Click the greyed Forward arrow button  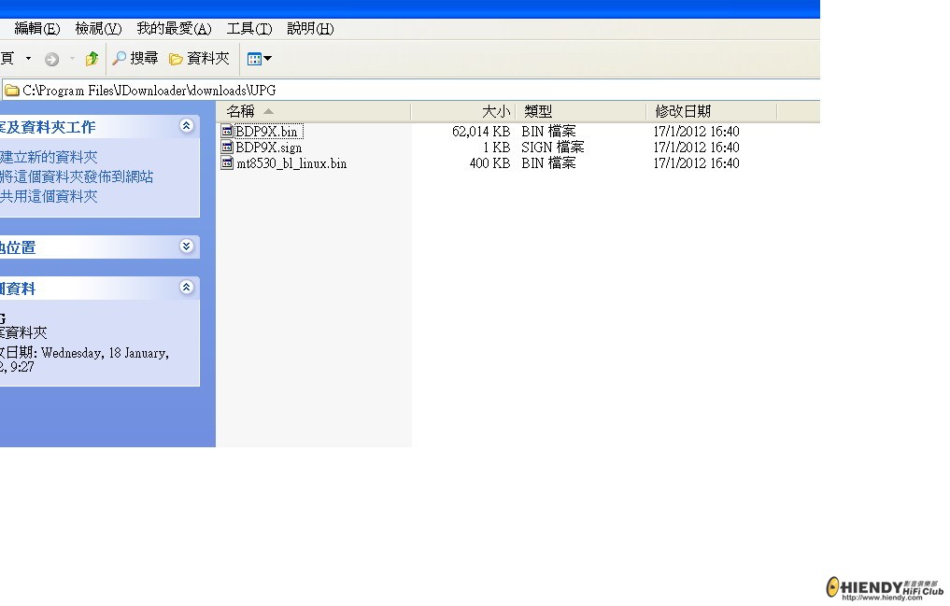tap(52, 60)
